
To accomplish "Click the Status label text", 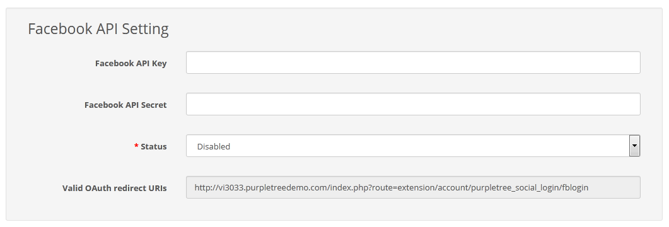I will (x=154, y=146).
